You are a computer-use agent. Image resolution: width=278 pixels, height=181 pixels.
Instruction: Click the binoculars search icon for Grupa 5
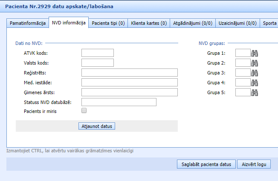[255, 92]
